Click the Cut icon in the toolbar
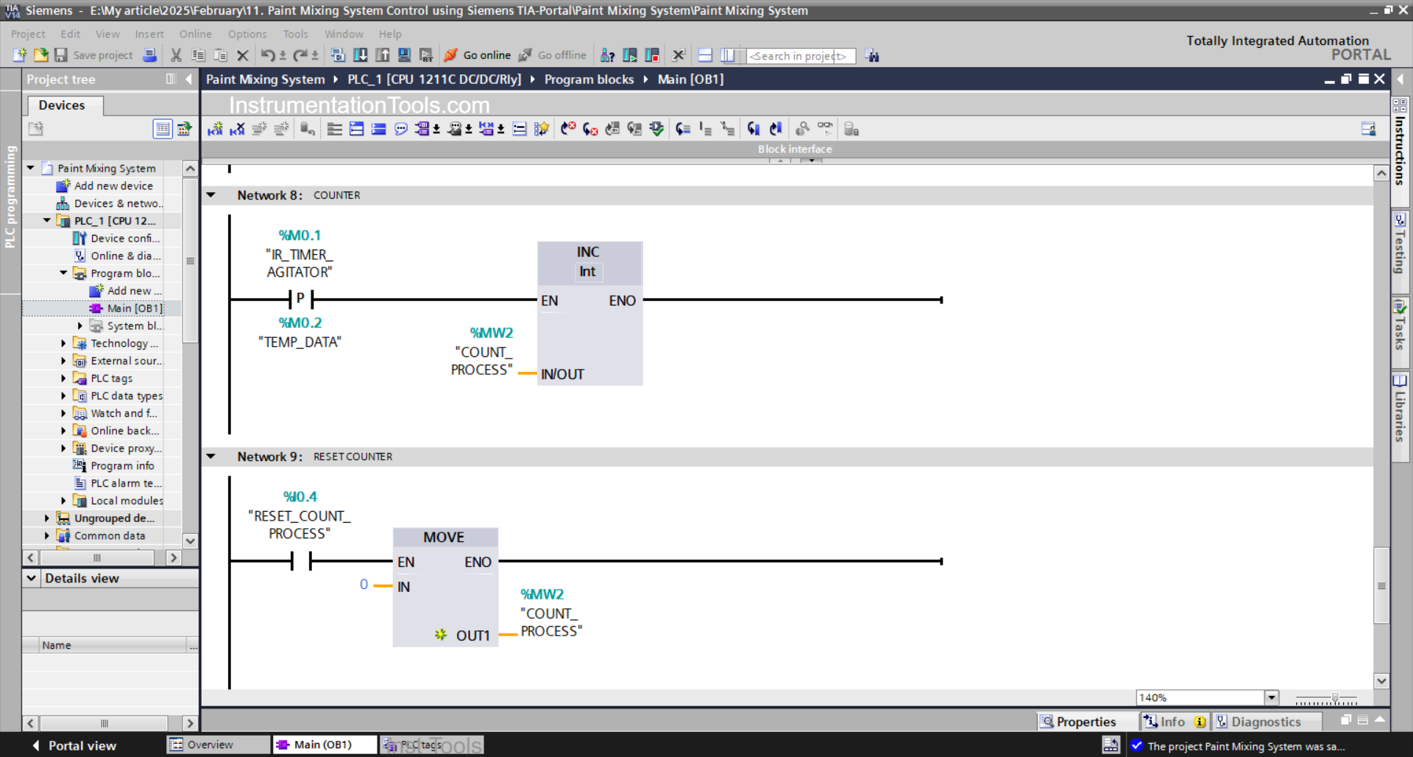1413x757 pixels. (x=176, y=55)
